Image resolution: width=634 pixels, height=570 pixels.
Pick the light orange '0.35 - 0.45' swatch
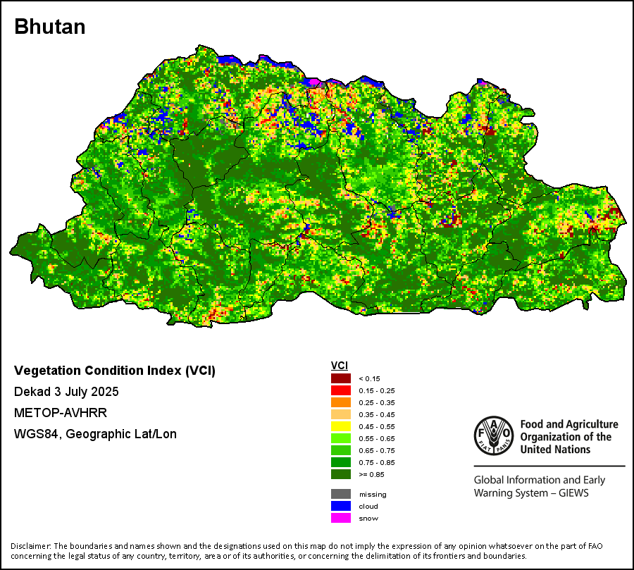[341, 415]
